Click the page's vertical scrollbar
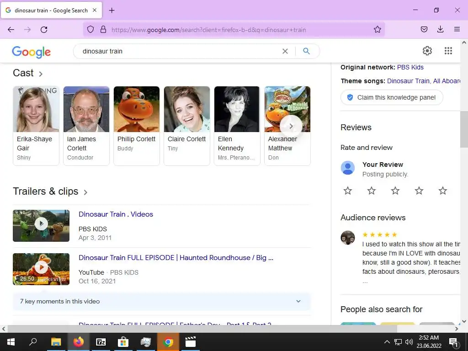This screenshot has width=468, height=351. (x=464, y=129)
